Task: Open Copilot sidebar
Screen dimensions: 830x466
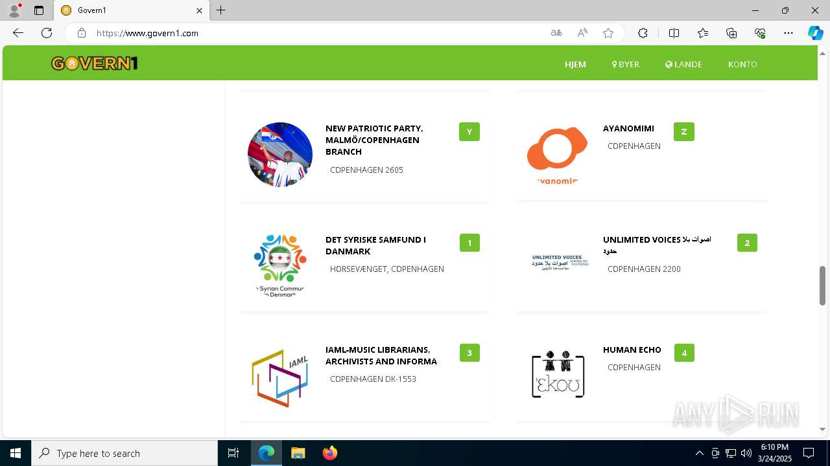Action: tap(815, 33)
